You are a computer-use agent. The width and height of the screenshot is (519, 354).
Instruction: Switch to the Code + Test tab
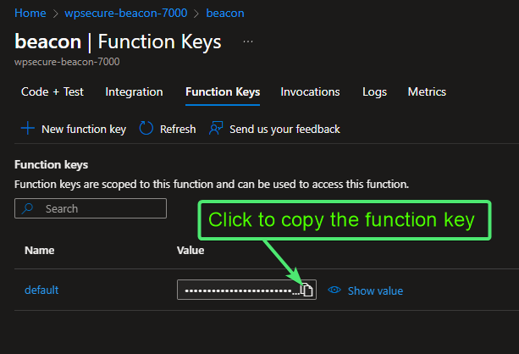coord(52,91)
